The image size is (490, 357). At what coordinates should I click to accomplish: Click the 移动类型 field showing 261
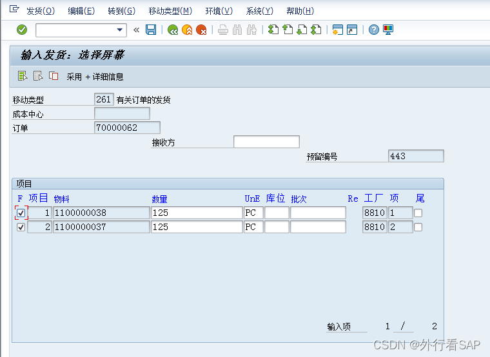point(104,99)
